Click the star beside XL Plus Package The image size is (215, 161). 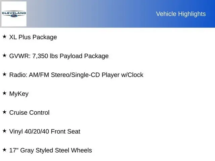(4, 37)
